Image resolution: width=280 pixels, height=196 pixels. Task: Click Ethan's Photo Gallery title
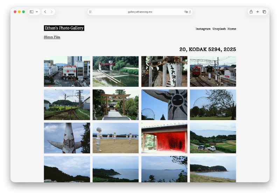pyautogui.click(x=64, y=28)
